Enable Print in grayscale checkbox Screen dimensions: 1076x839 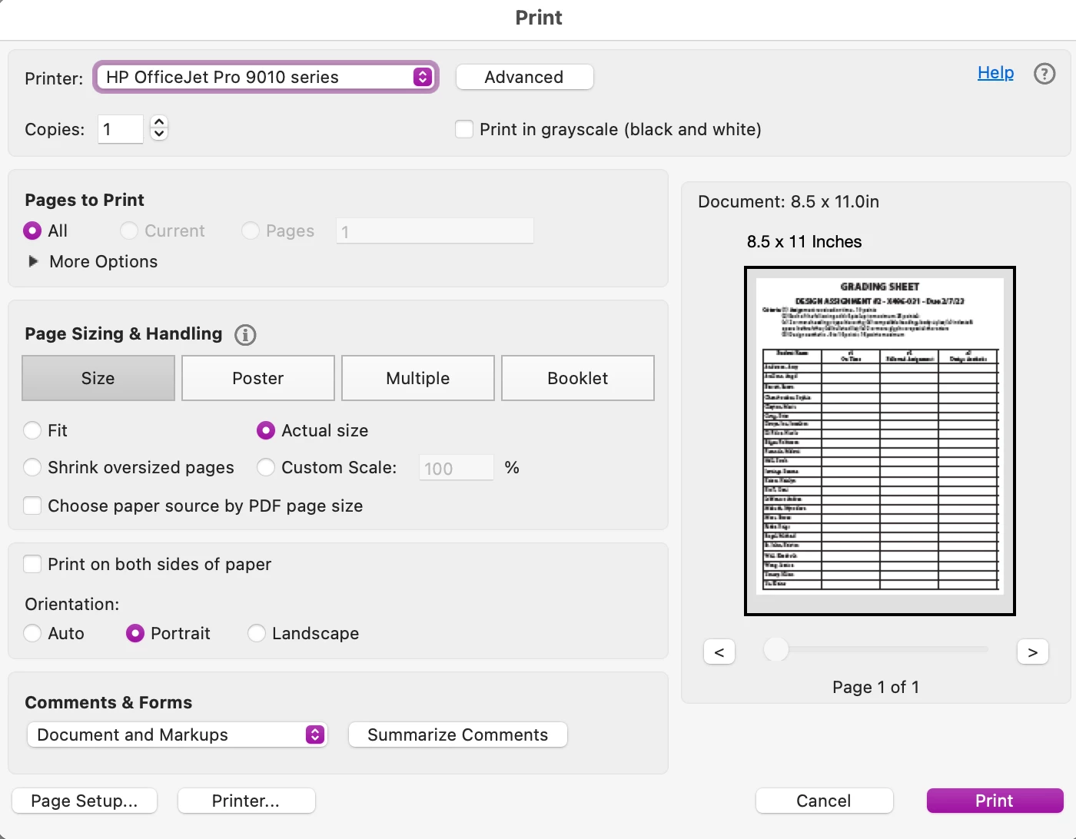click(464, 129)
